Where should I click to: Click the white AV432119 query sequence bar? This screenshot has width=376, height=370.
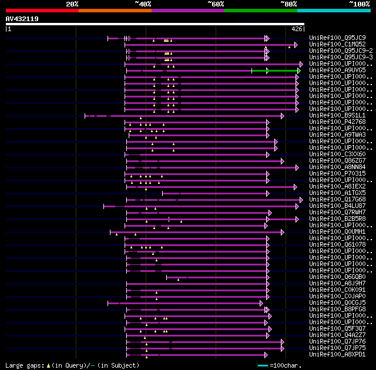(x=155, y=24)
